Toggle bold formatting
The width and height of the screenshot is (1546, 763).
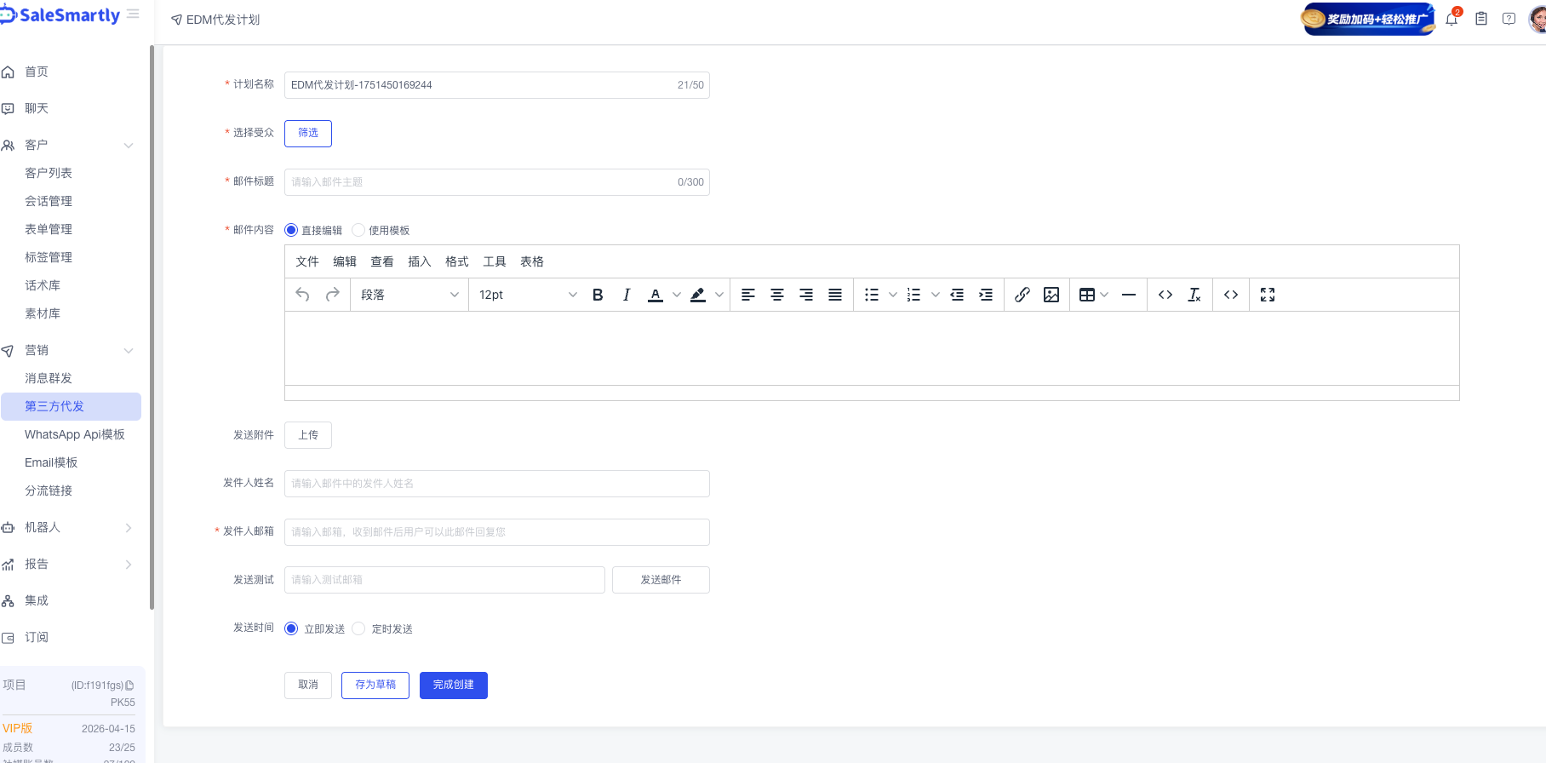point(598,295)
